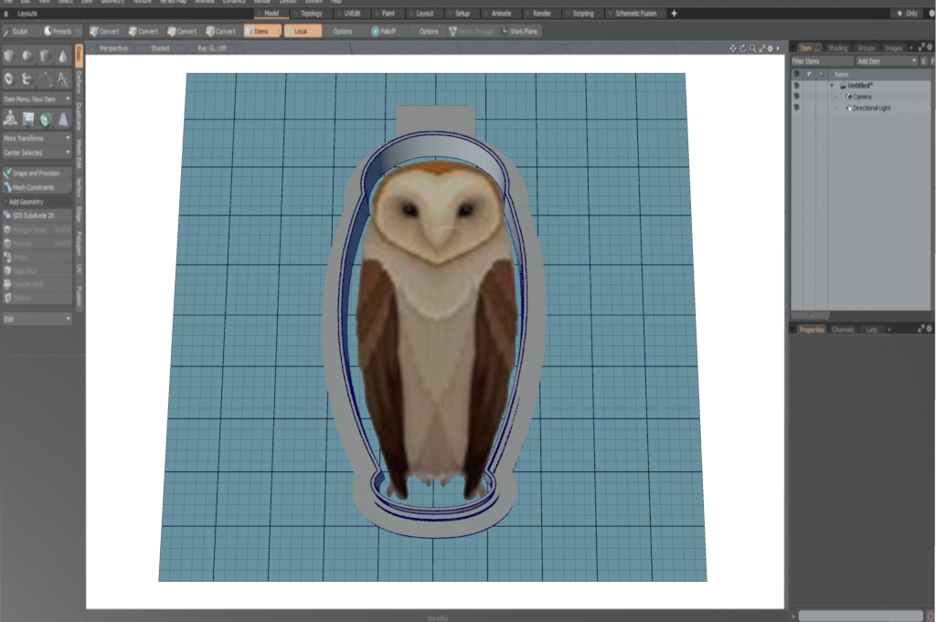This screenshot has width=936, height=622.
Task: Select the Cylinder primitive tool
Action: [46, 56]
